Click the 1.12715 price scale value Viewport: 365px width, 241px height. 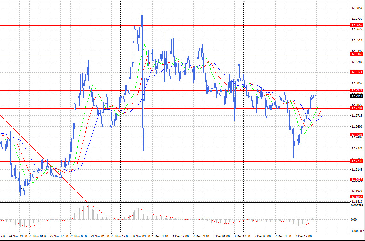[x=357, y=116]
